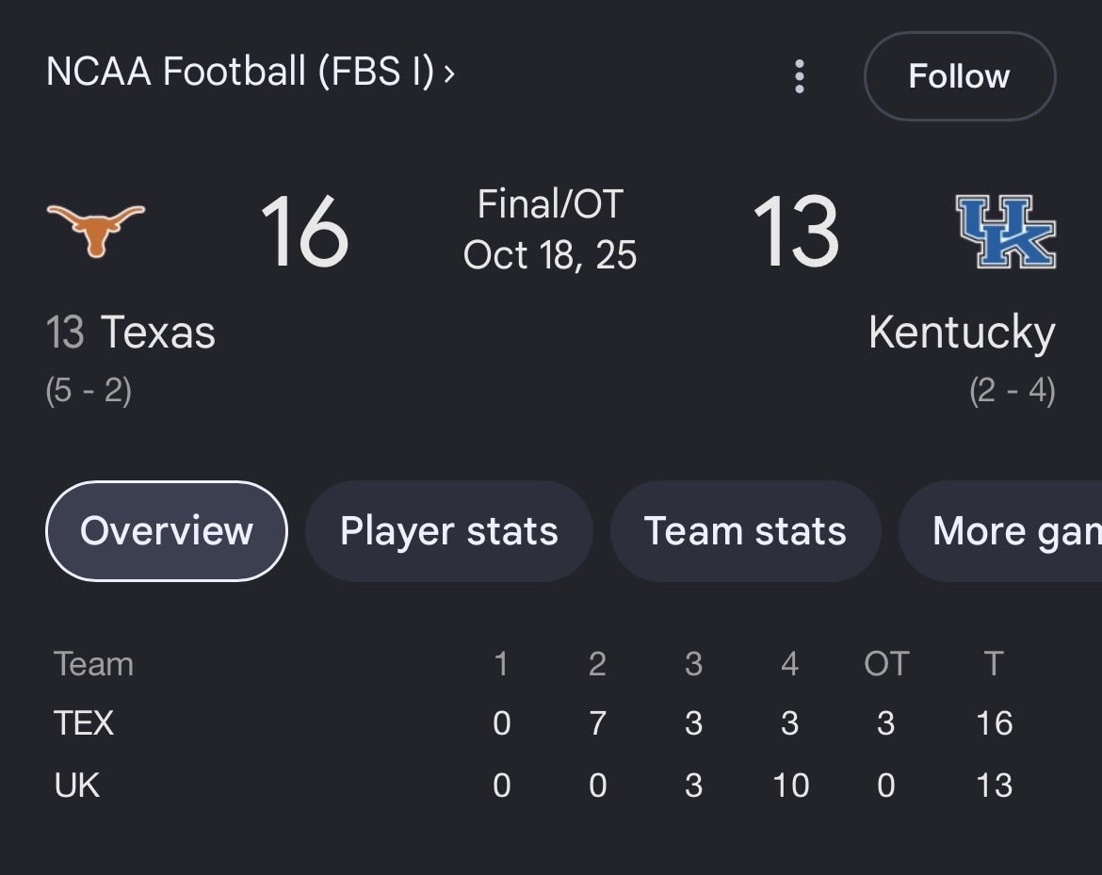Screen dimensions: 1102x875
Task: Switch to Team stats tab
Action: pyautogui.click(x=745, y=530)
